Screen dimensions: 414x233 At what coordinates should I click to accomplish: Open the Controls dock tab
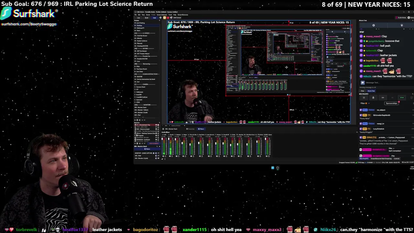(397, 159)
